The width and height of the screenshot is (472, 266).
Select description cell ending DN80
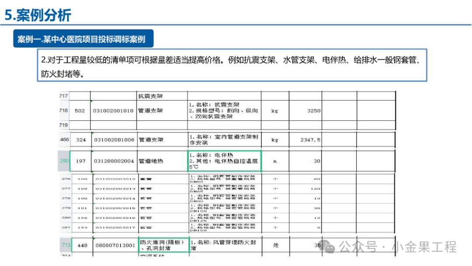pos(225,198)
